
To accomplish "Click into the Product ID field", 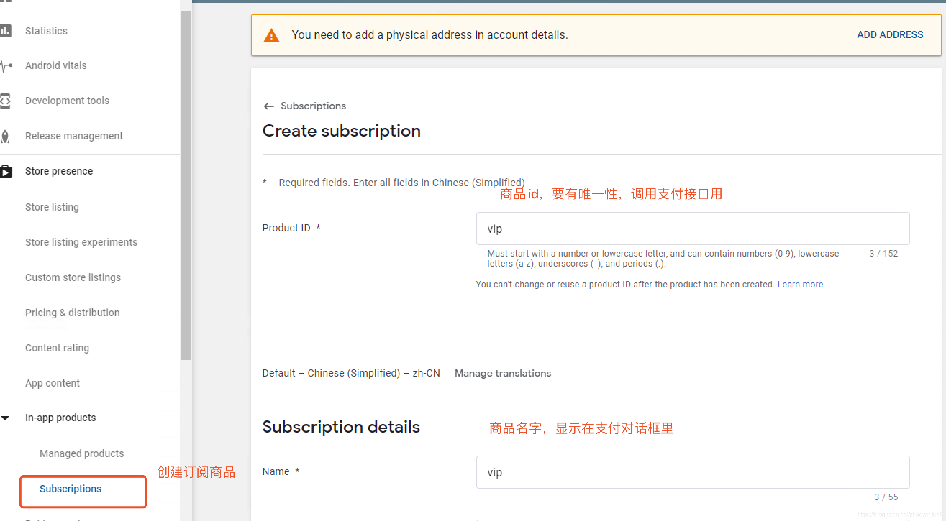I will (693, 229).
